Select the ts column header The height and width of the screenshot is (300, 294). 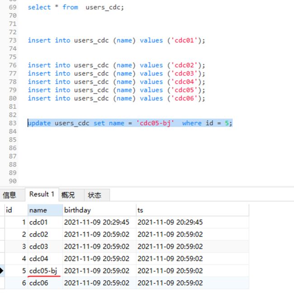[193, 210]
